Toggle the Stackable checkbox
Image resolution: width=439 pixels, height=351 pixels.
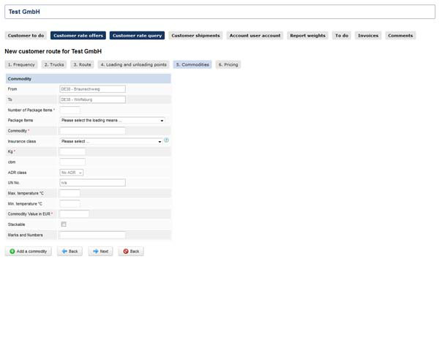point(64,224)
